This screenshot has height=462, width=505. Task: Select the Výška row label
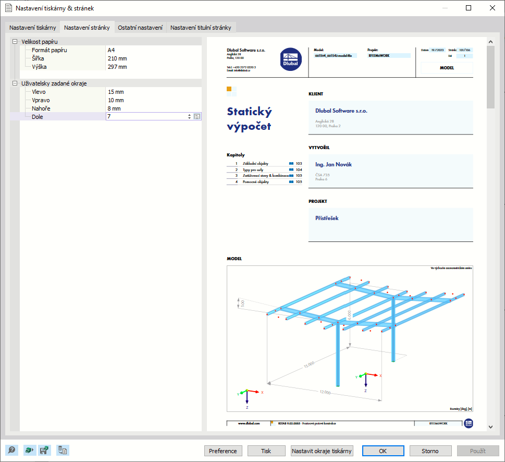pos(39,67)
